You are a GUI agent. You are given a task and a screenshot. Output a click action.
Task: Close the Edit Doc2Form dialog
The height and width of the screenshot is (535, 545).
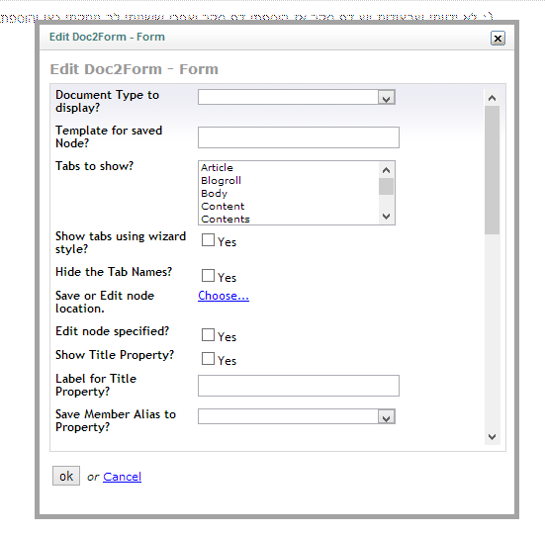point(498,38)
